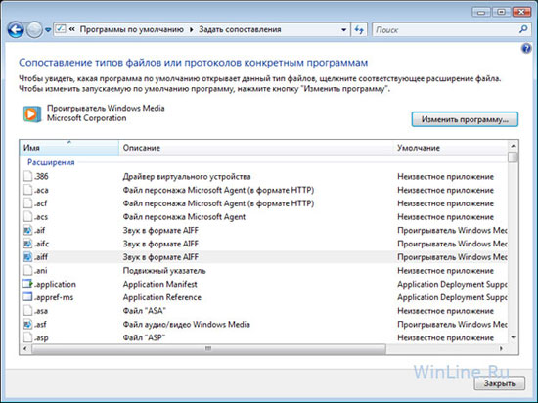Select the .386 file icon

click(x=27, y=176)
